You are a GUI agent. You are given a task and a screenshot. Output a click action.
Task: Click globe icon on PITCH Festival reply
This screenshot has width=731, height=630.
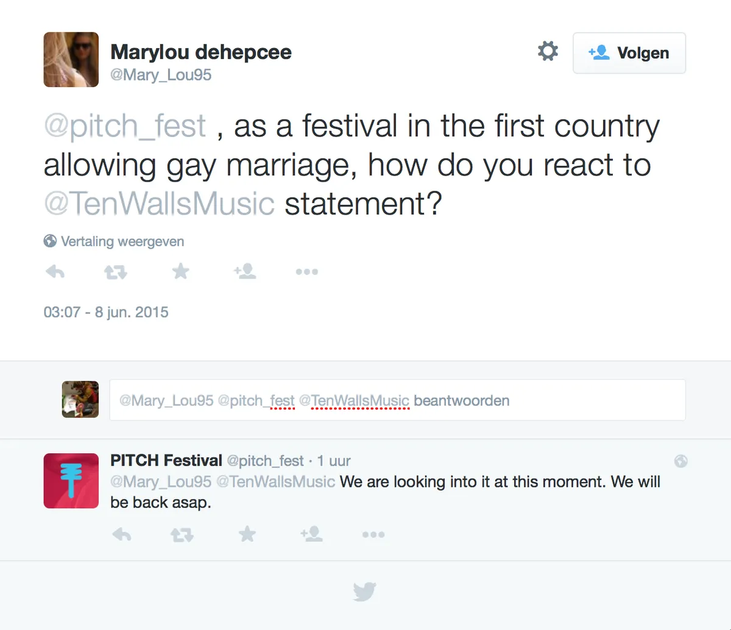point(681,461)
